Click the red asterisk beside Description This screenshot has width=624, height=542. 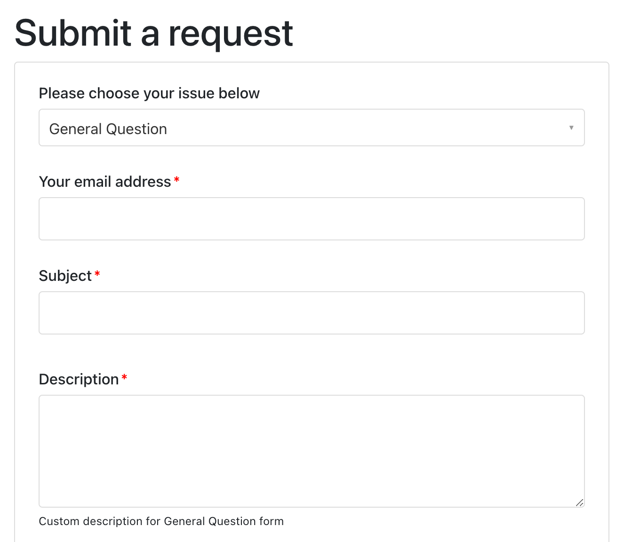pyautogui.click(x=124, y=377)
